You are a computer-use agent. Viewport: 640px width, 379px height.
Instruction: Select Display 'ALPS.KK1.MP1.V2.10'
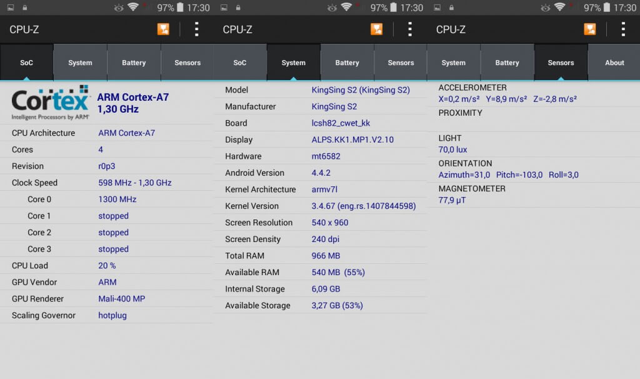point(352,139)
